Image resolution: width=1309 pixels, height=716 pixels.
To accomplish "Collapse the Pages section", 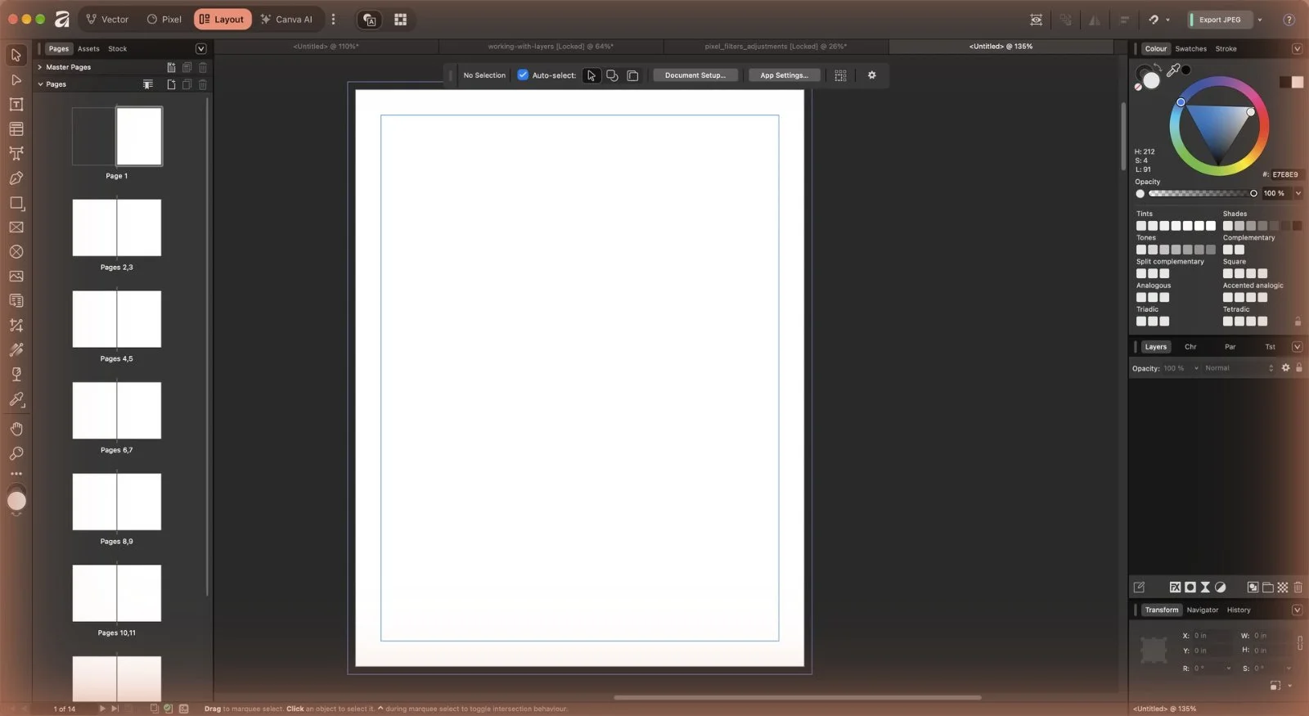I will [40, 84].
